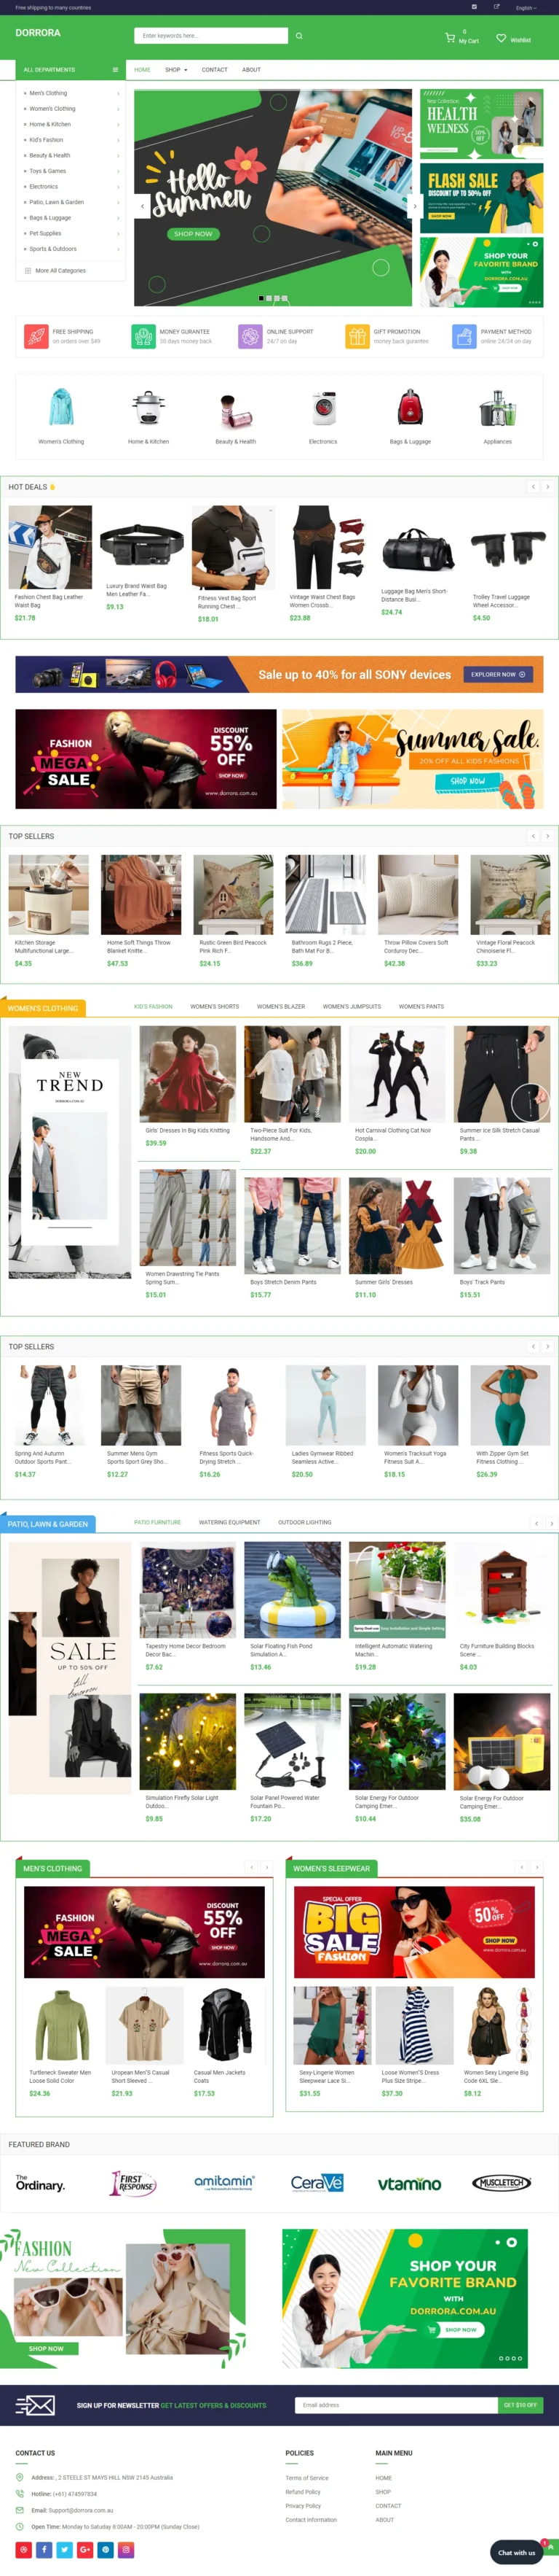Open the Wishlist heart icon
Viewport: 559px width, 2576px height.
pyautogui.click(x=501, y=38)
